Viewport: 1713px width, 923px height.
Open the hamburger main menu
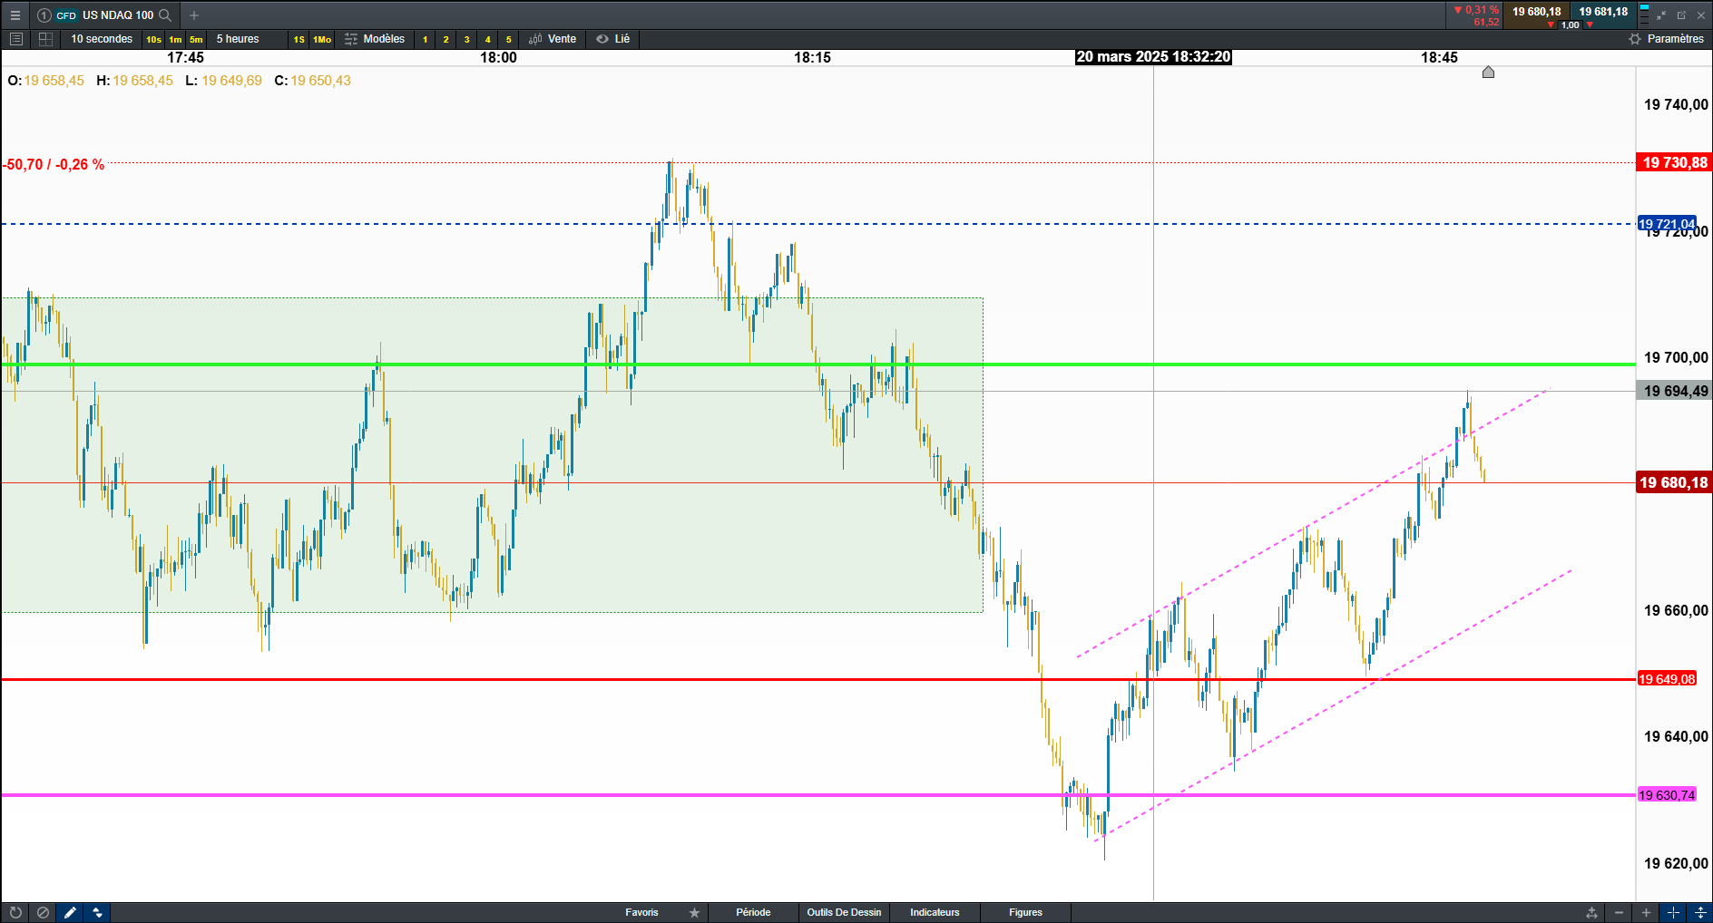(x=15, y=15)
